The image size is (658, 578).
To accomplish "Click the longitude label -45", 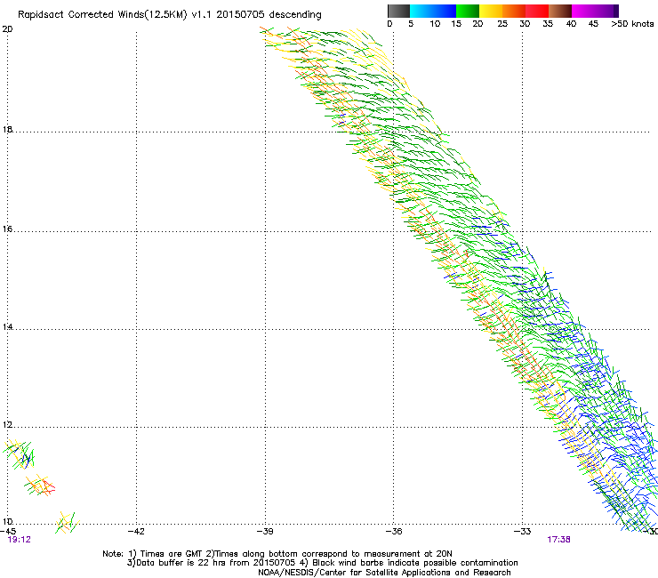I will tap(8, 531).
